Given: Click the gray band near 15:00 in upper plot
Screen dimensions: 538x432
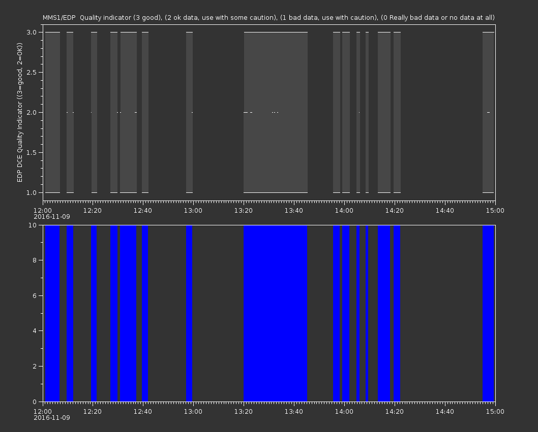Looking at the screenshot, I should [488, 112].
